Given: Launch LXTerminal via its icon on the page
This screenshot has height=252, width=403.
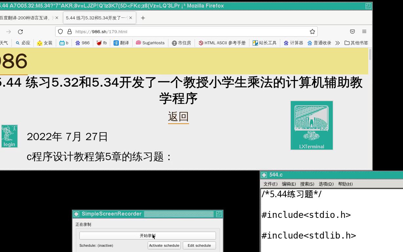Looking at the screenshot, I should tap(311, 125).
